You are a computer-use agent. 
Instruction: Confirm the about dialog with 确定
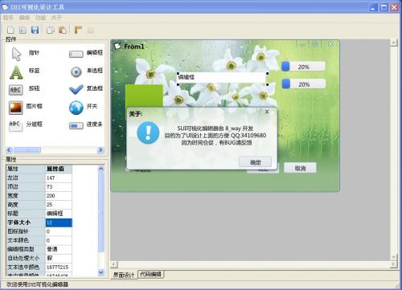point(255,162)
